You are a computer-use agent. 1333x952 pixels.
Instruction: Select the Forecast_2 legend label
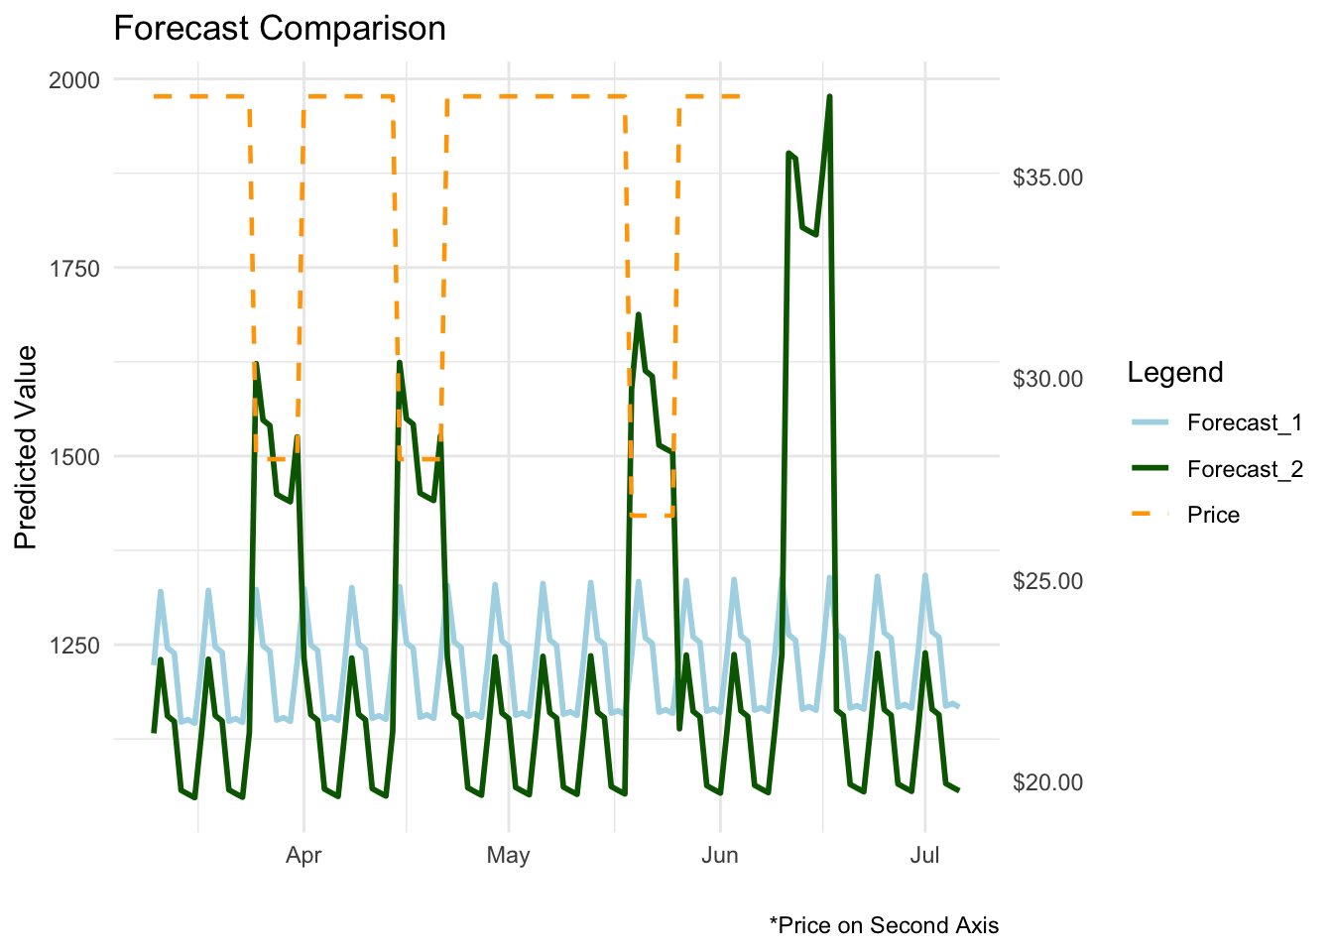tap(1245, 469)
